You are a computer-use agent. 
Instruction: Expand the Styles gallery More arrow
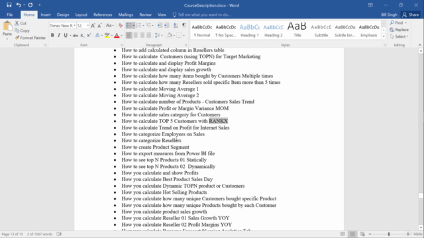click(384, 37)
